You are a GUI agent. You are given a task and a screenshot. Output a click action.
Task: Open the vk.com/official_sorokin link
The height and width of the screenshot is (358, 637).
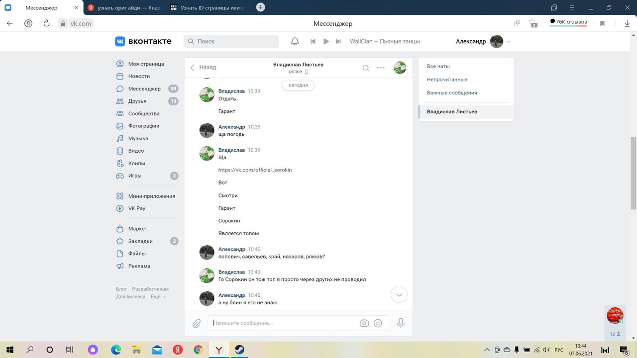coord(255,170)
